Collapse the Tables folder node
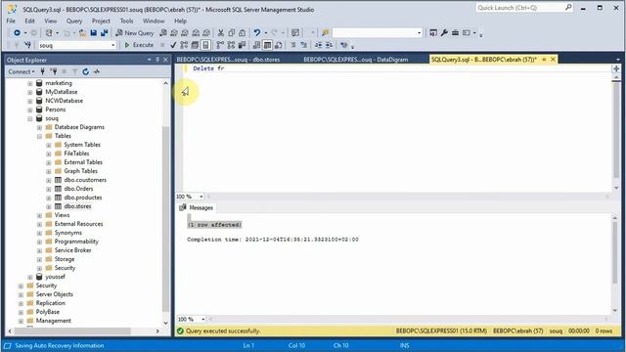 39,136
